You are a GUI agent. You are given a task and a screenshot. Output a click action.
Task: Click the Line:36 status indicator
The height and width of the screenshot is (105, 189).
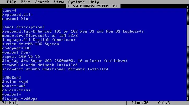[140, 103]
